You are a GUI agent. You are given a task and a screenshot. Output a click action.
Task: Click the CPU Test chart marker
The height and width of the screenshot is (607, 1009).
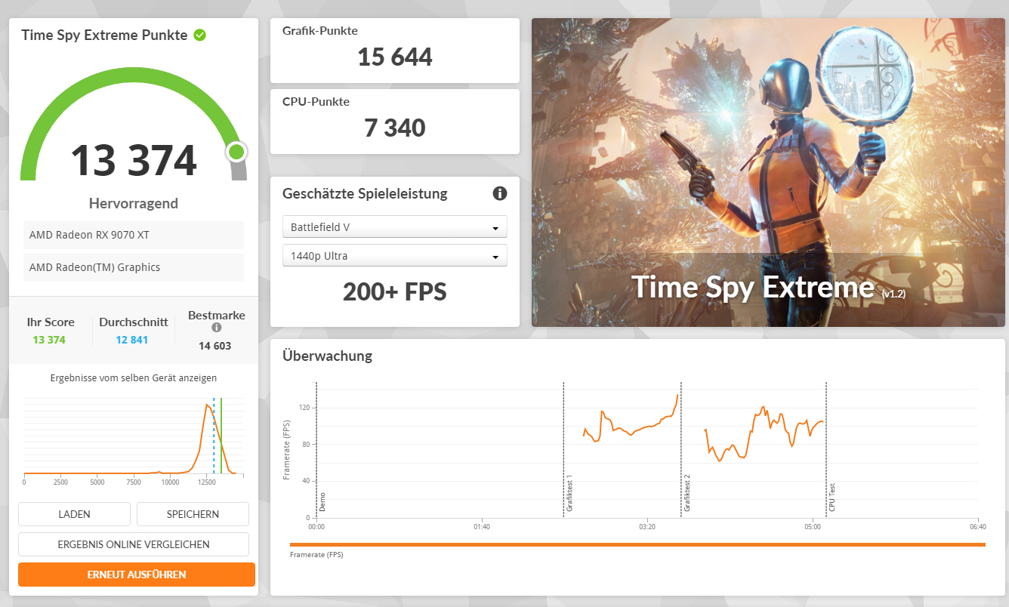point(832,498)
